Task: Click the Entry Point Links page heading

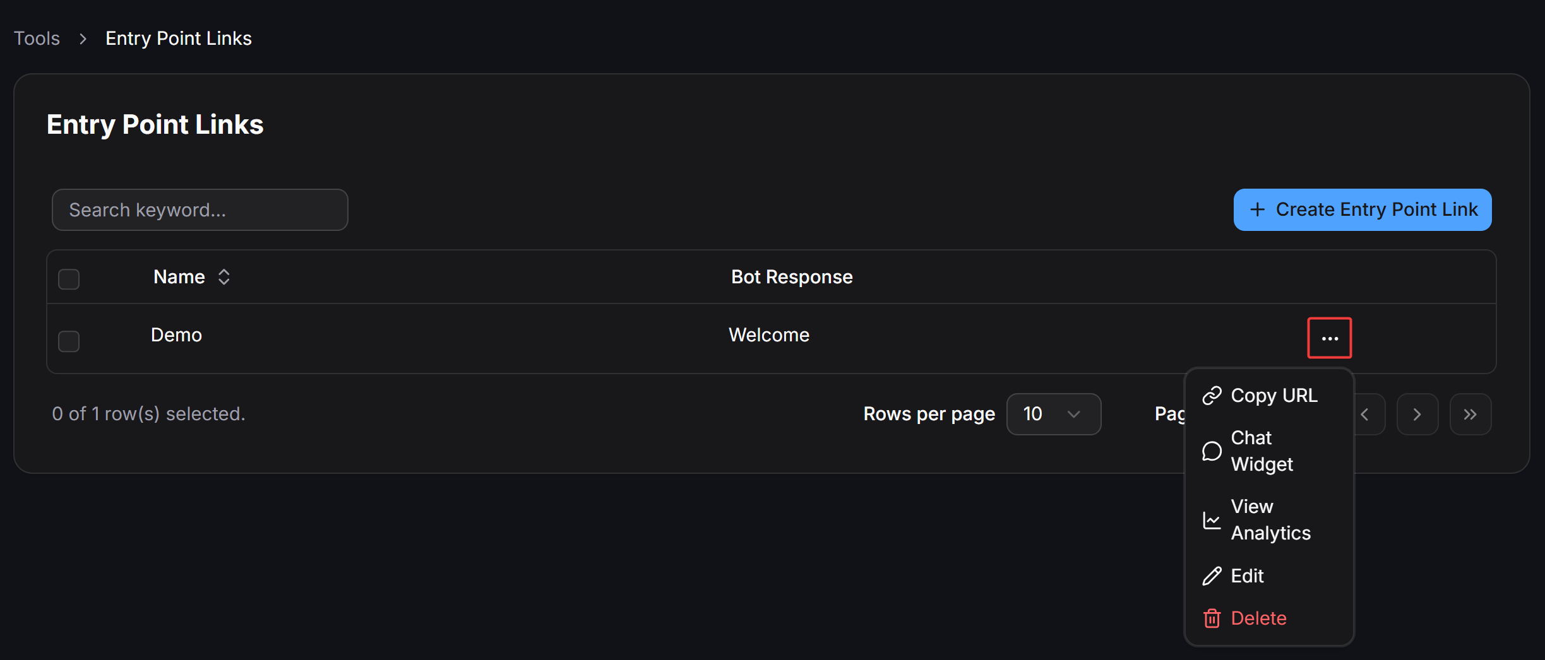Action: coord(155,124)
